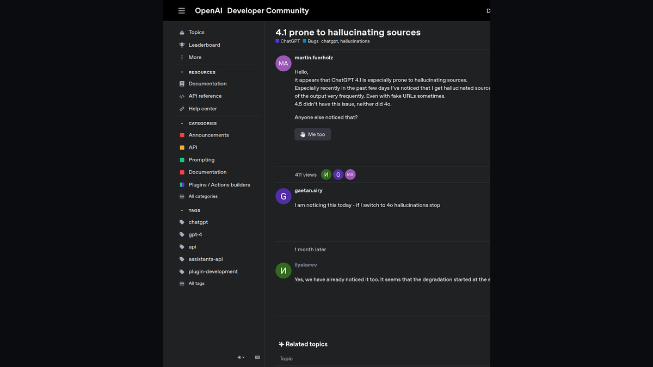The image size is (653, 367).
Task: Click the Topic column header
Action: pyautogui.click(x=286, y=358)
